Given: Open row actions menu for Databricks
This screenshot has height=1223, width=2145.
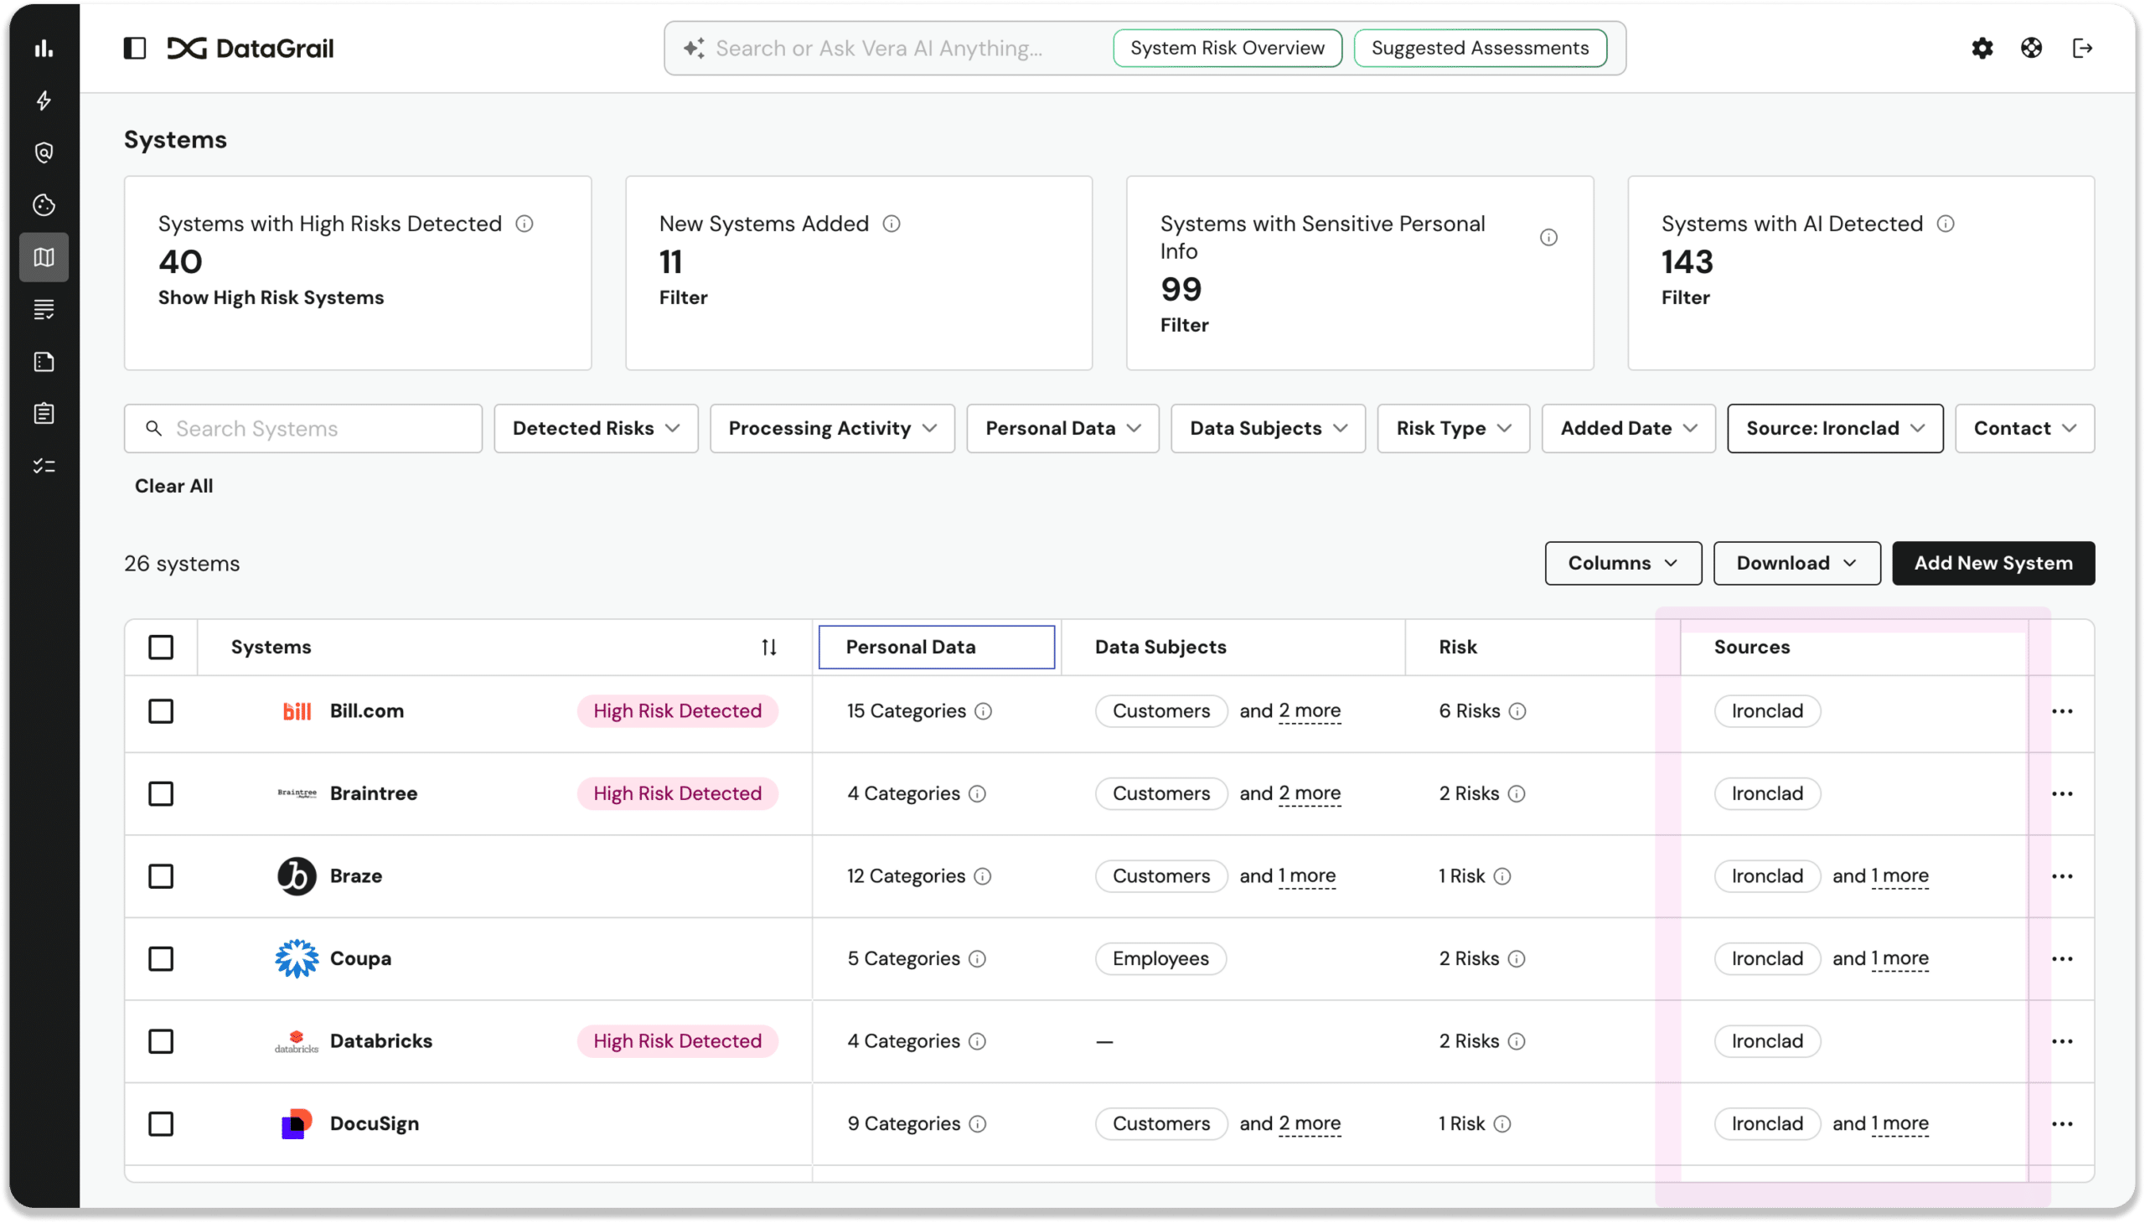Looking at the screenshot, I should (x=2062, y=1041).
